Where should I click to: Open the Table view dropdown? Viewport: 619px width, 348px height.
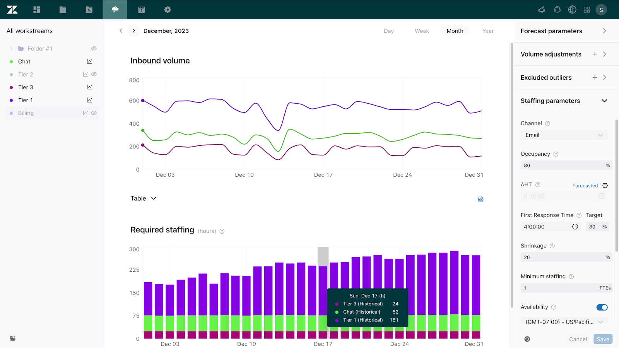[143, 198]
